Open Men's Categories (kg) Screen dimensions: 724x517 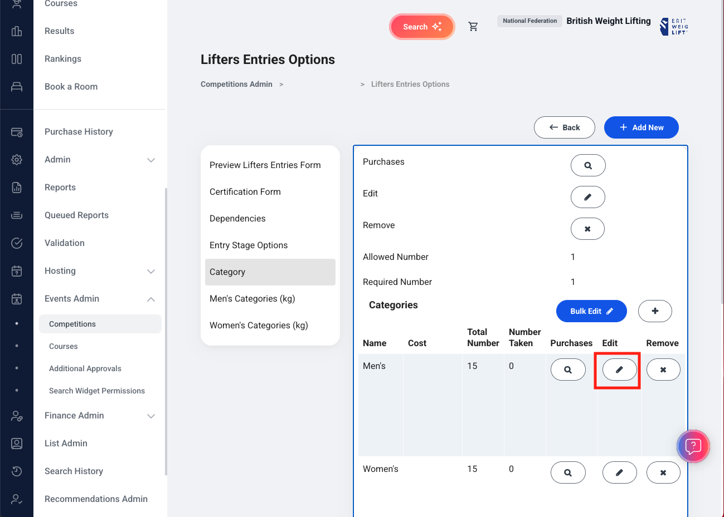[x=270, y=299]
